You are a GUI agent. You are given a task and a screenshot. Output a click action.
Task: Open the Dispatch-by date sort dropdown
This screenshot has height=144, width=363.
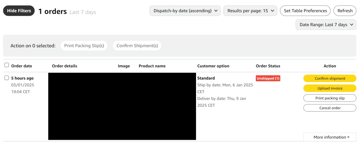click(x=185, y=11)
